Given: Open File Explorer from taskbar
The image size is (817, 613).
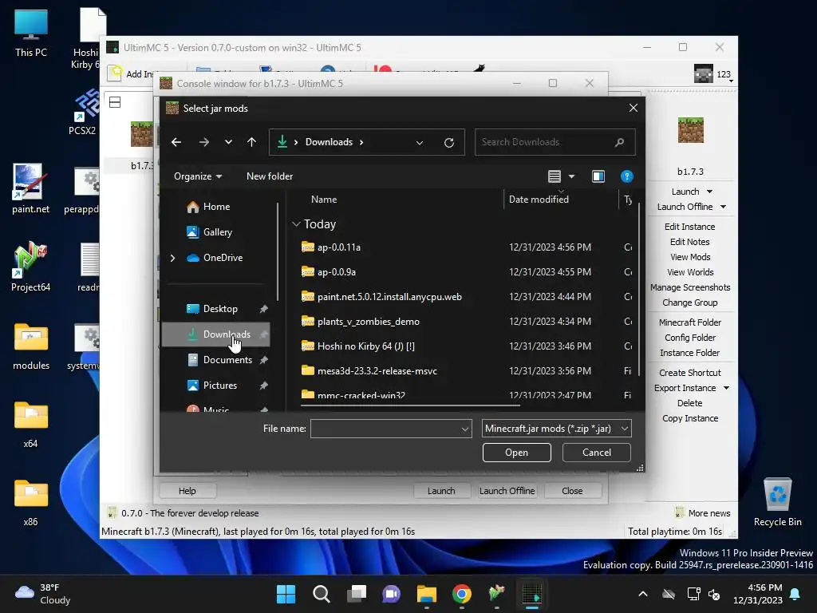Looking at the screenshot, I should point(426,594).
